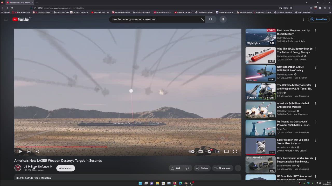Open the Windows Start menu
The width and height of the screenshot is (332, 186).
tap(140, 183)
